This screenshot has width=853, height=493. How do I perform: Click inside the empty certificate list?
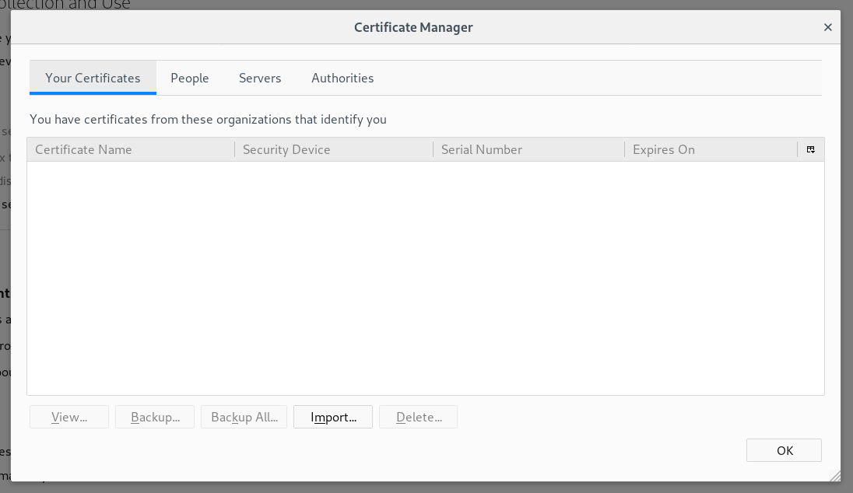click(x=425, y=278)
